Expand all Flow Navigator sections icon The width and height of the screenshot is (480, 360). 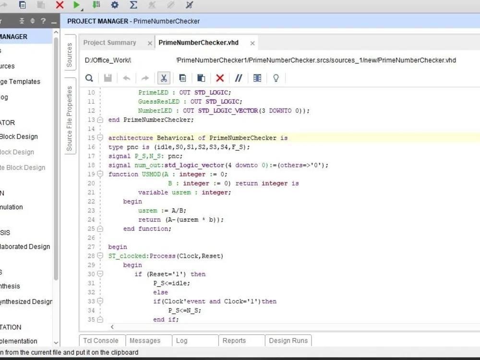pos(33,21)
